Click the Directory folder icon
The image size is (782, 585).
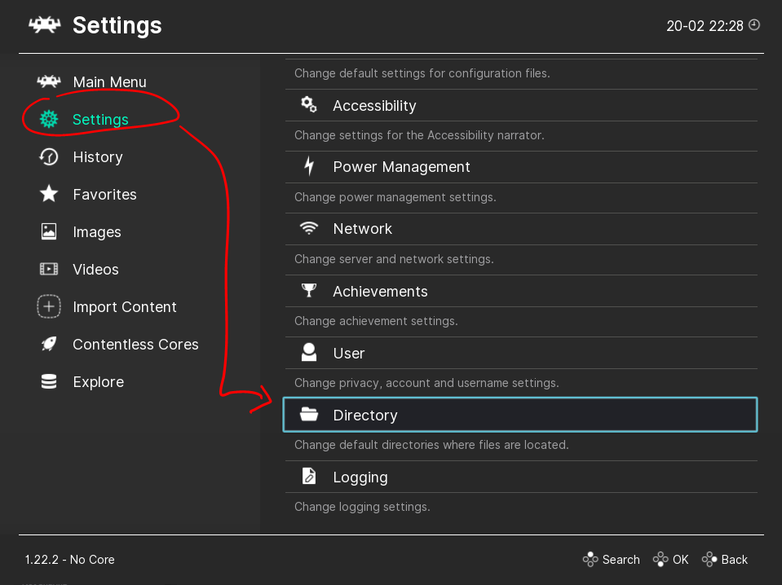(x=308, y=414)
